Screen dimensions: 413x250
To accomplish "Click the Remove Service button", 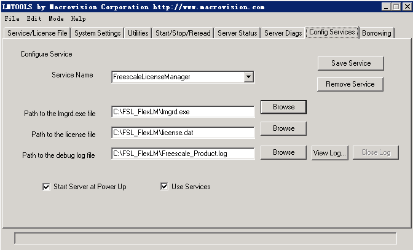I will (x=350, y=84).
